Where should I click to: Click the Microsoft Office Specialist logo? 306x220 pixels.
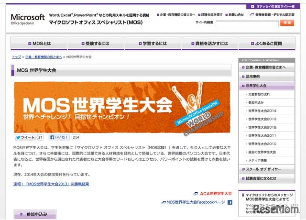coord(28,19)
